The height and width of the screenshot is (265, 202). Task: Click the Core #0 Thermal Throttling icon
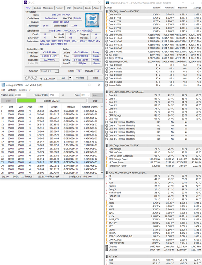(107, 122)
